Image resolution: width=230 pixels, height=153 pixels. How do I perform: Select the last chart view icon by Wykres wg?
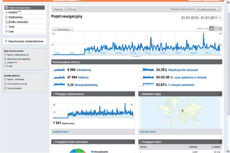[x=220, y=29]
